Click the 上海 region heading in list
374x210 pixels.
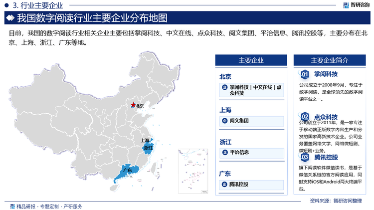[225, 110]
